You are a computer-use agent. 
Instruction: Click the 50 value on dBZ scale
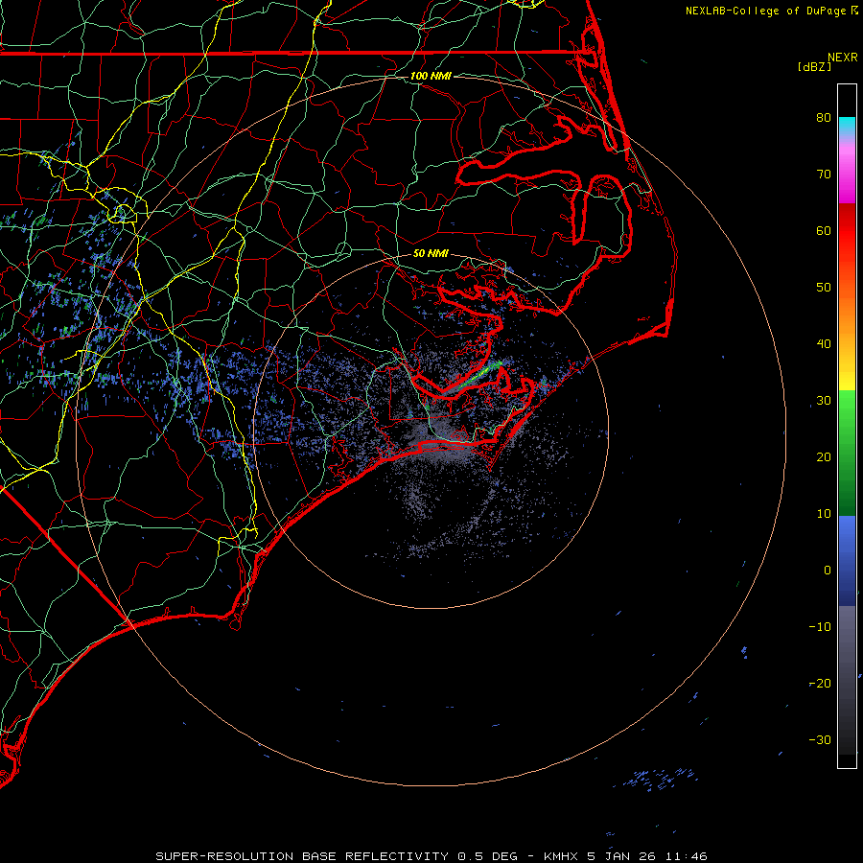824,288
